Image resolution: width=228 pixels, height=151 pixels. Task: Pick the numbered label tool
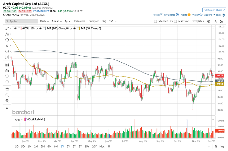coord(7,51)
